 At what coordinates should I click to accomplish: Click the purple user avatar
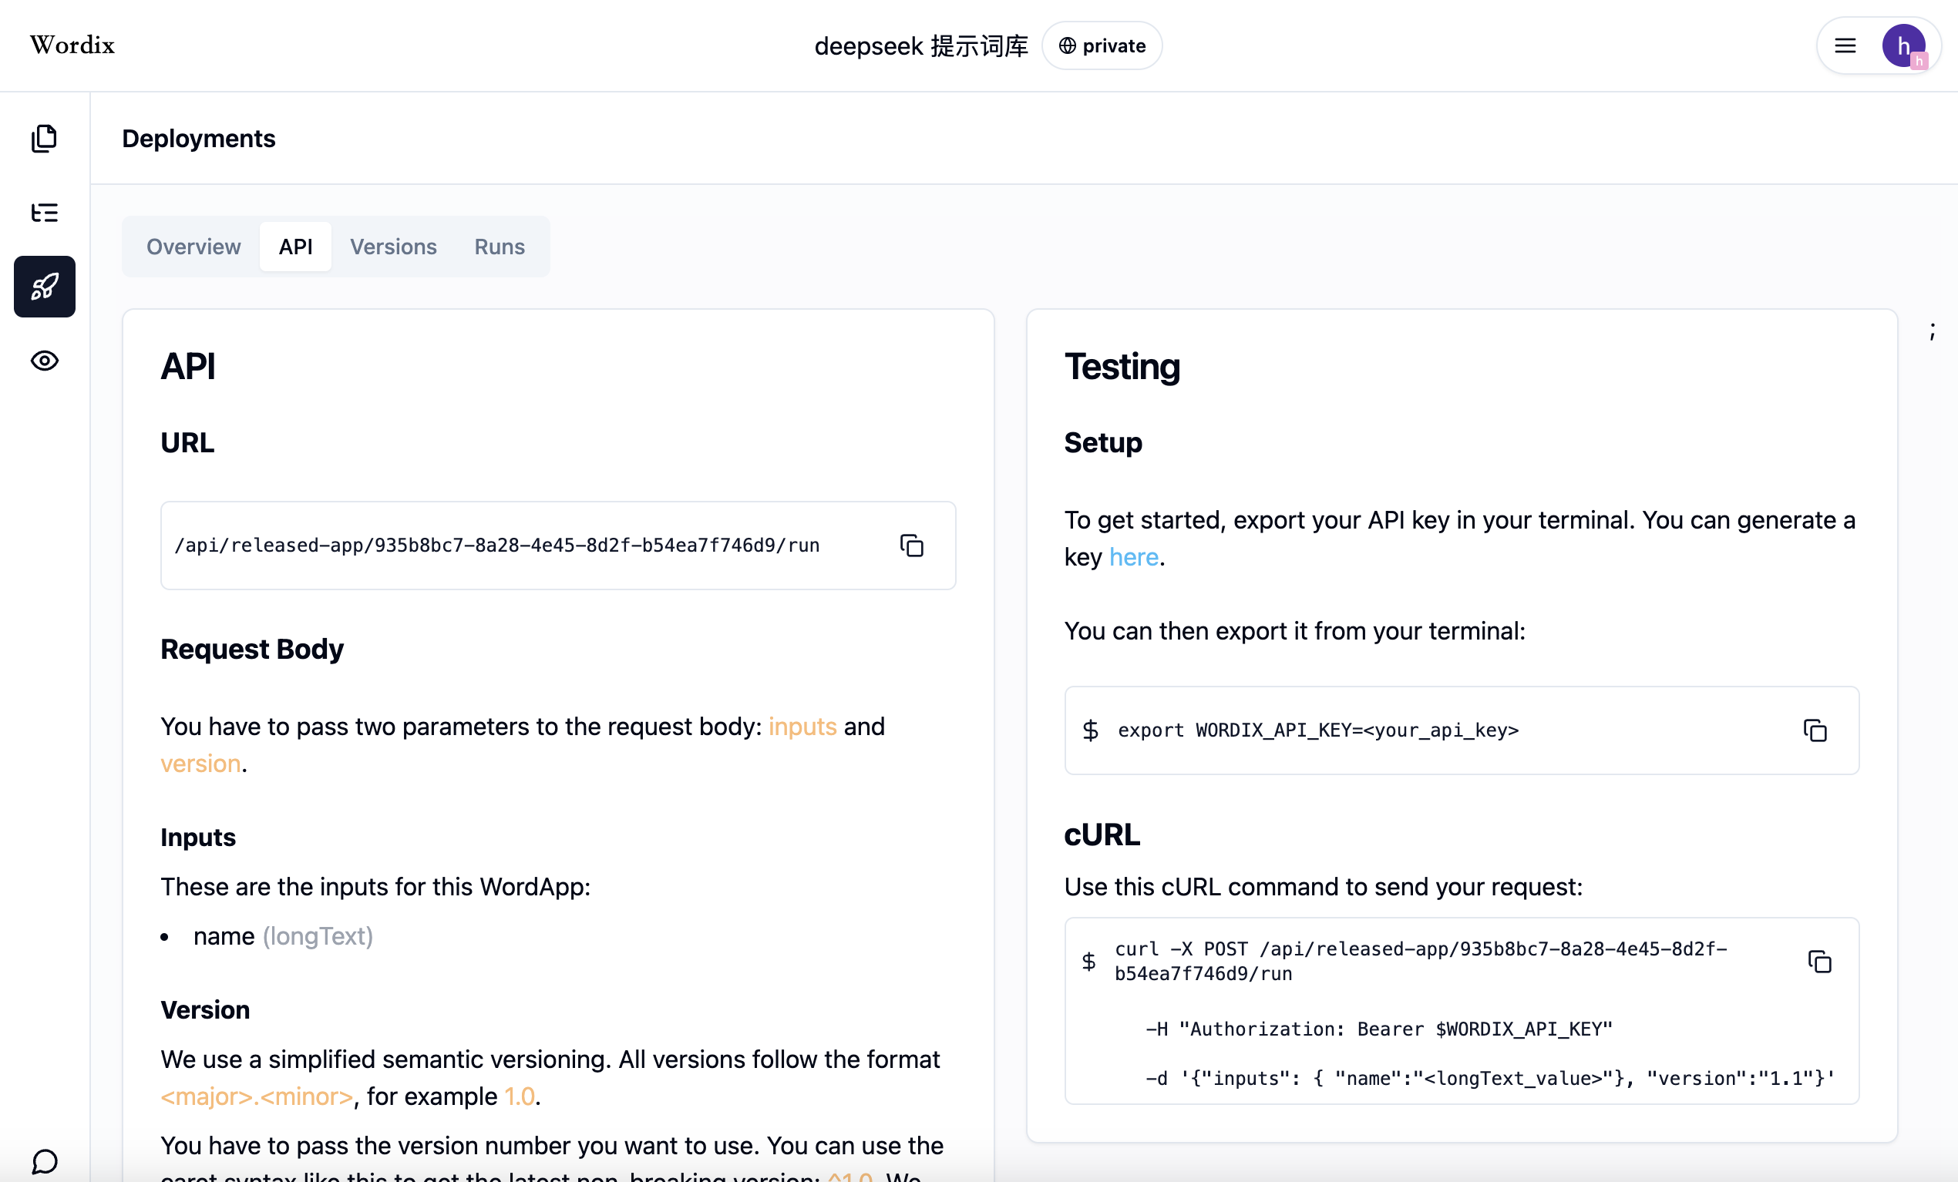[x=1904, y=46]
